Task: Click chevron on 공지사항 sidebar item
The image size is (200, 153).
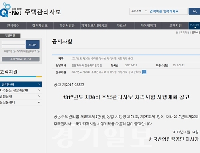Action: tap(39, 85)
